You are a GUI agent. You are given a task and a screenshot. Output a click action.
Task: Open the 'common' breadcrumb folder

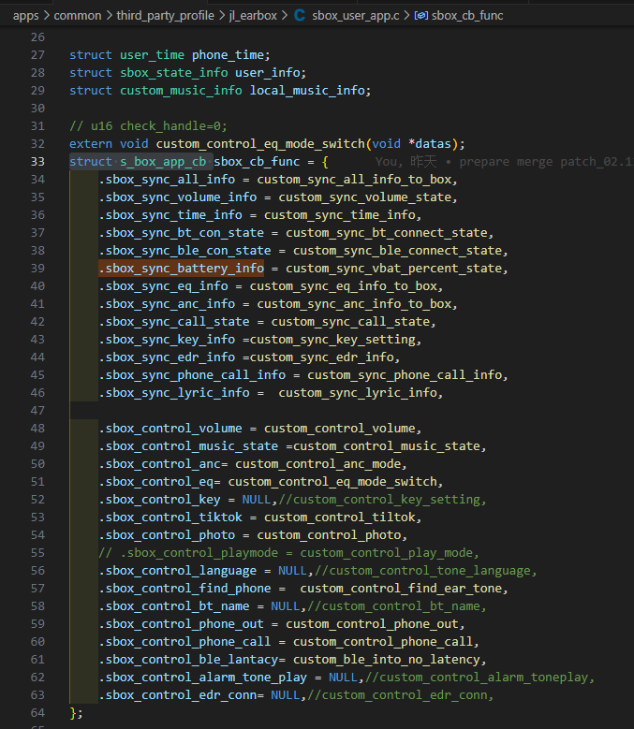coord(77,16)
